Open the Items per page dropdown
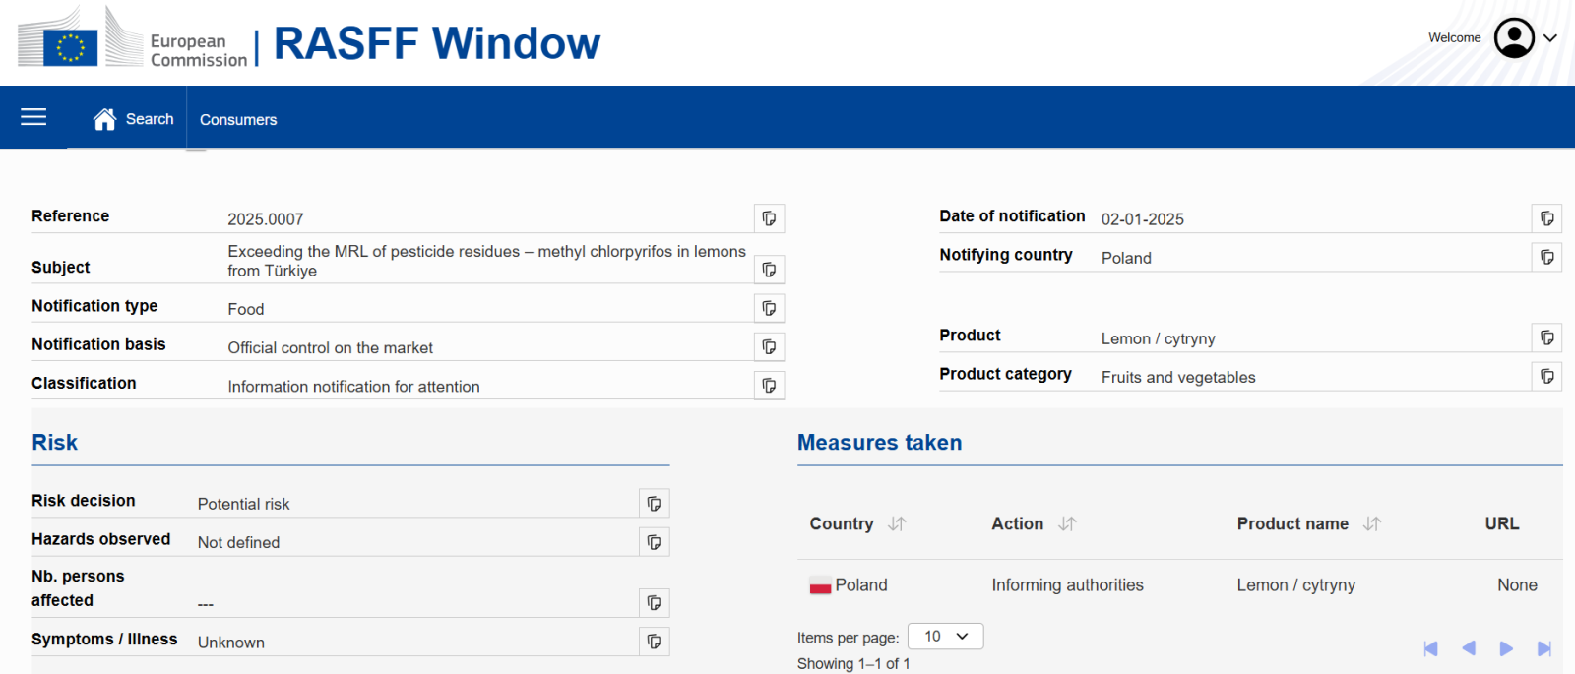The width and height of the screenshot is (1575, 674). (x=945, y=637)
